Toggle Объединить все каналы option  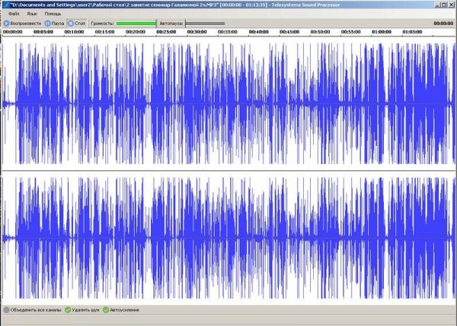pos(32,310)
